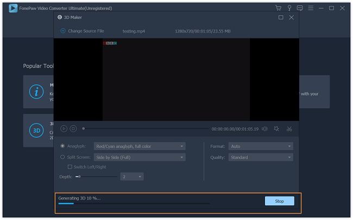Close the 3D Maker dialog

coord(291,17)
